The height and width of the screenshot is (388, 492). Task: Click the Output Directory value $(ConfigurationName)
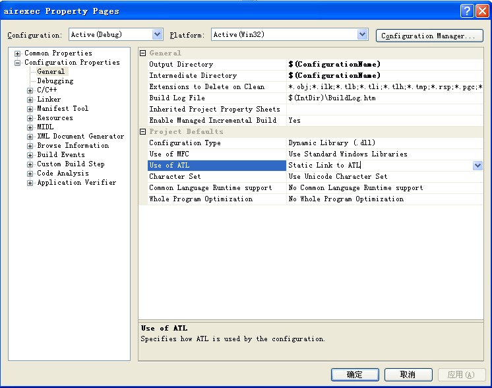[334, 65]
